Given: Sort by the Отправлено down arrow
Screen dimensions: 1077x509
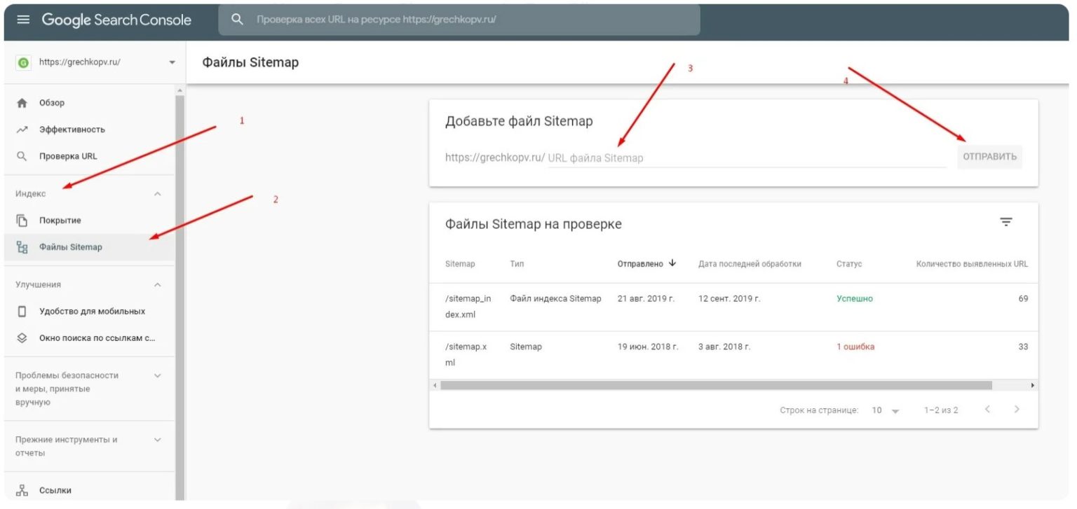Looking at the screenshot, I should (x=672, y=263).
